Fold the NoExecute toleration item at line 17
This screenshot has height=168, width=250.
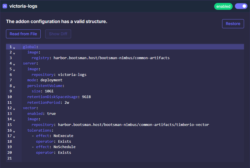pos(14,137)
